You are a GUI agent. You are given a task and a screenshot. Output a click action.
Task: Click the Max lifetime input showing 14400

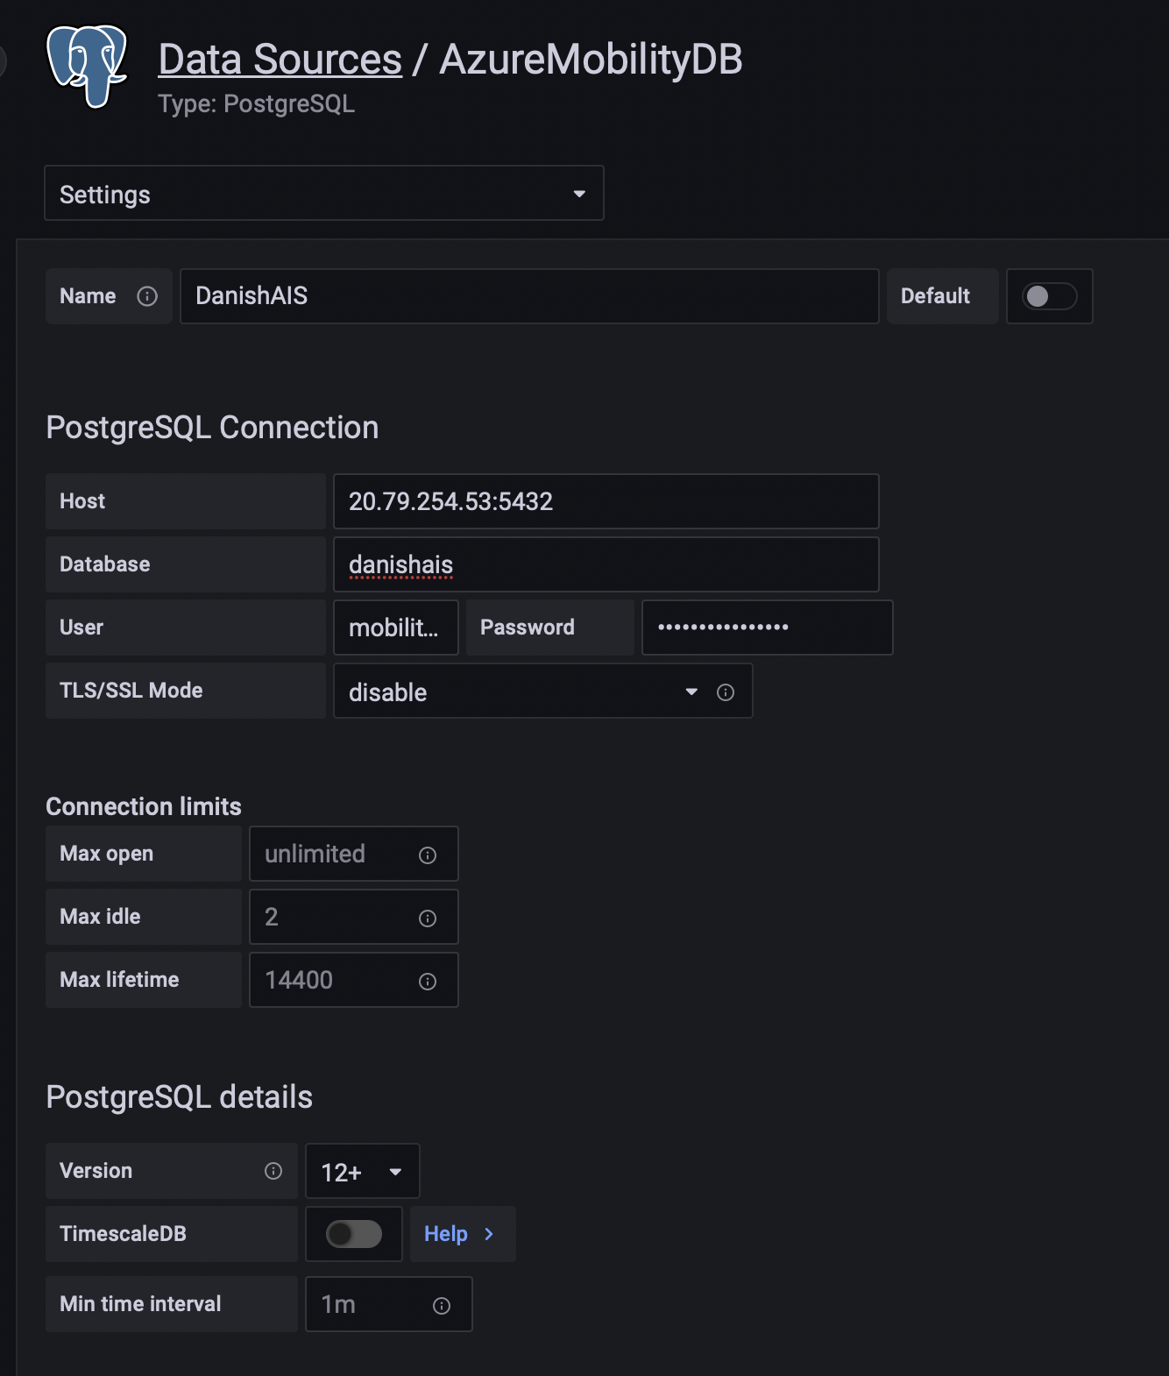point(354,980)
